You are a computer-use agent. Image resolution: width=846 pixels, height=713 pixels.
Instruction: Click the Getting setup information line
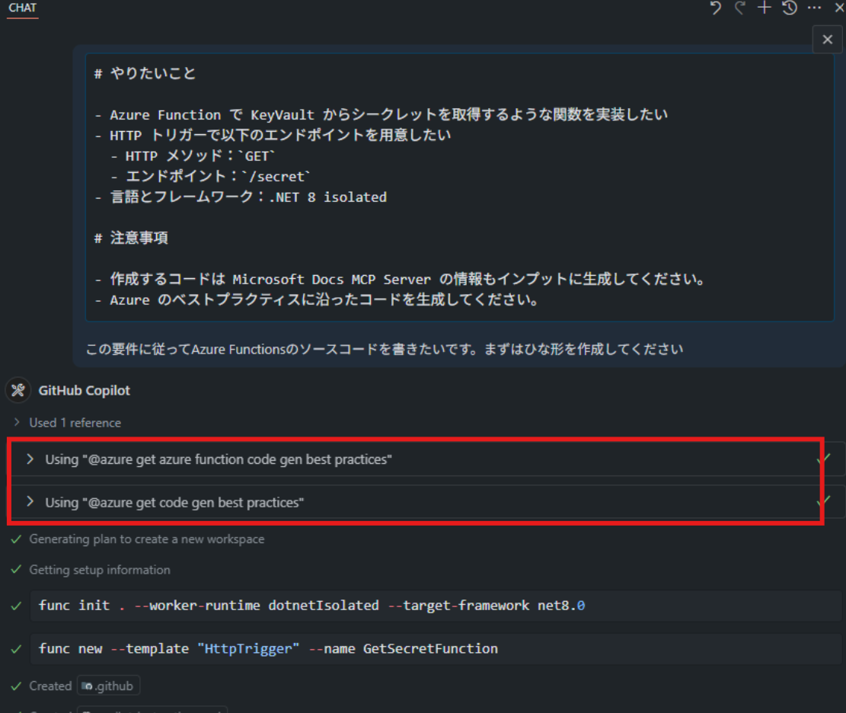(100, 570)
